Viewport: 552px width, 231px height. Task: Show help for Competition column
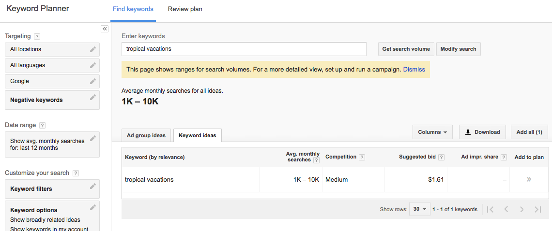362,157
